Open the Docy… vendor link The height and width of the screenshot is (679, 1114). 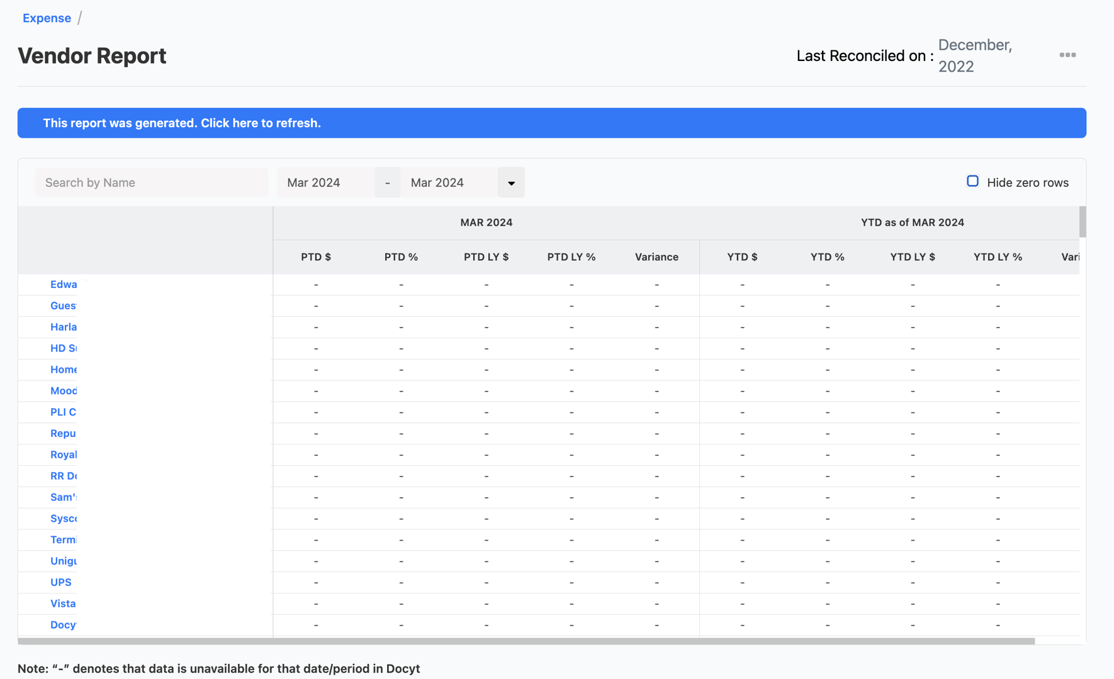pos(63,626)
